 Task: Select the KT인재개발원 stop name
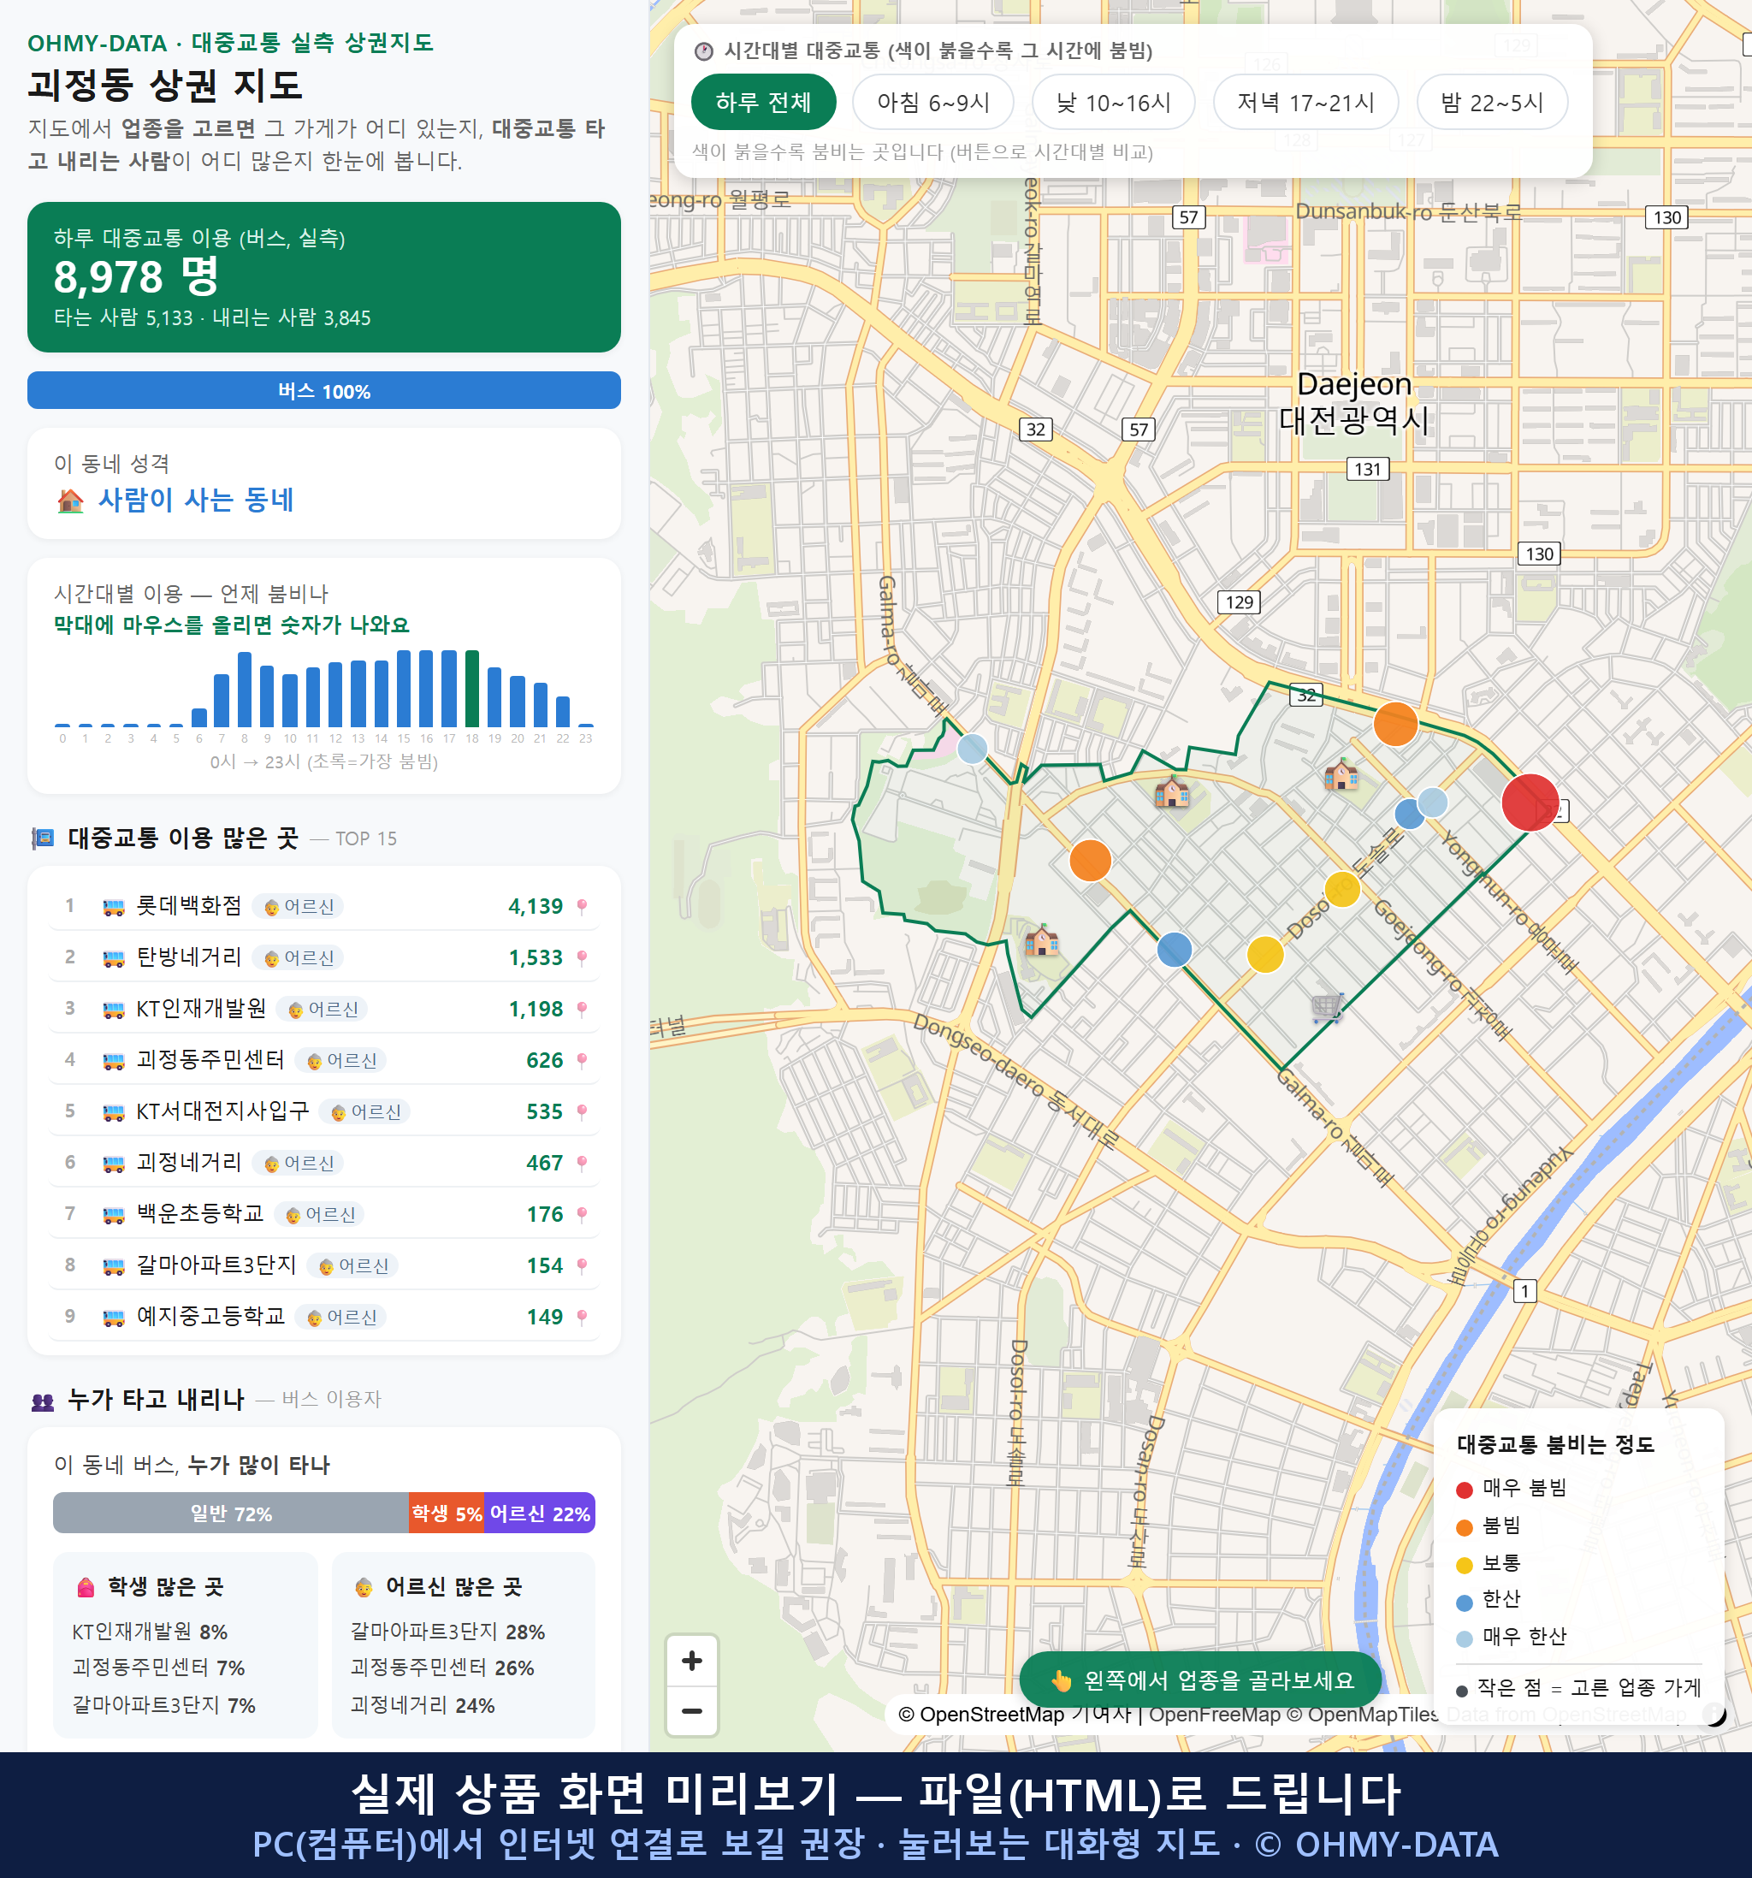[201, 1009]
